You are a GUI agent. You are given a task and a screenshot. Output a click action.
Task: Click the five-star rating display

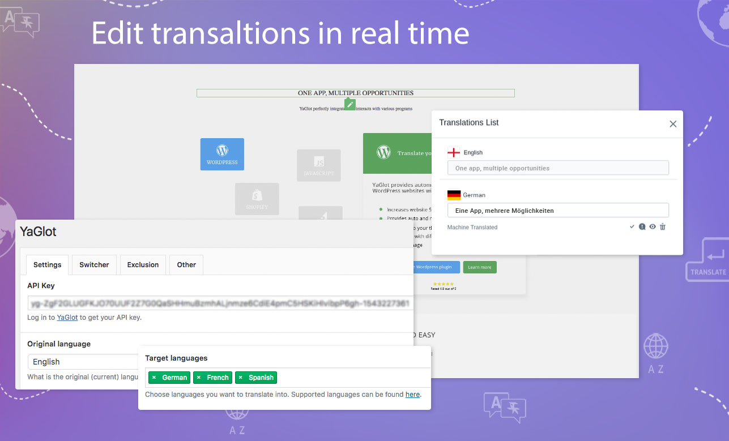click(x=443, y=284)
